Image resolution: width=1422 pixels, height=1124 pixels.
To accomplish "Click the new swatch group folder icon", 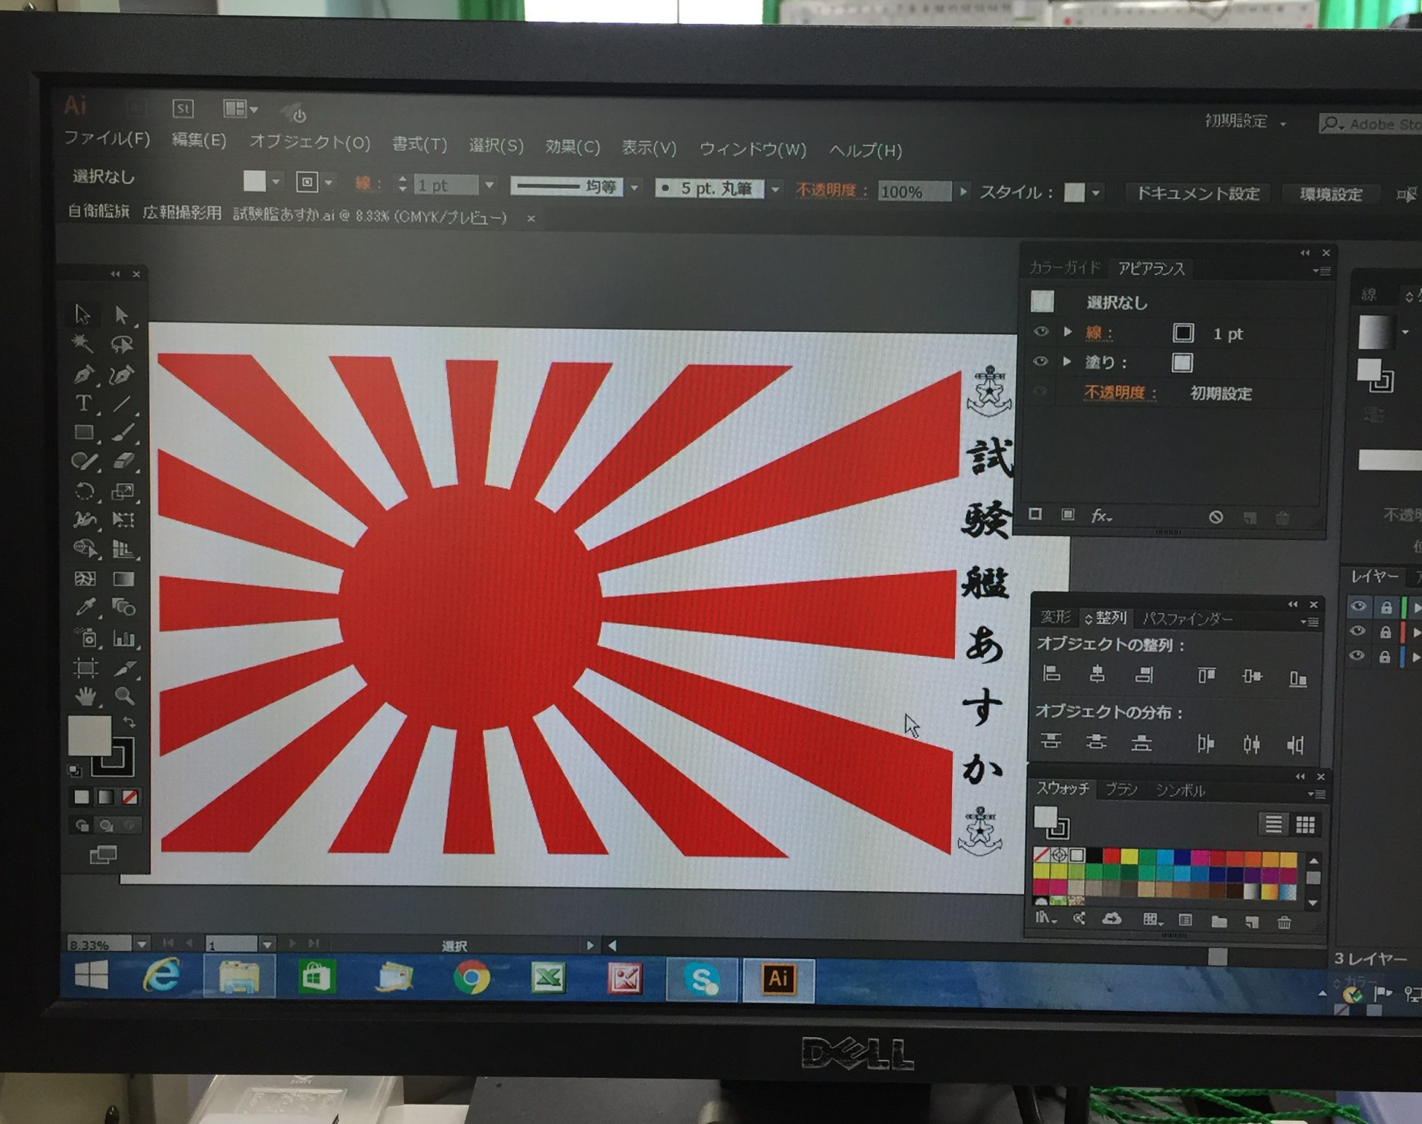I will [x=1219, y=921].
